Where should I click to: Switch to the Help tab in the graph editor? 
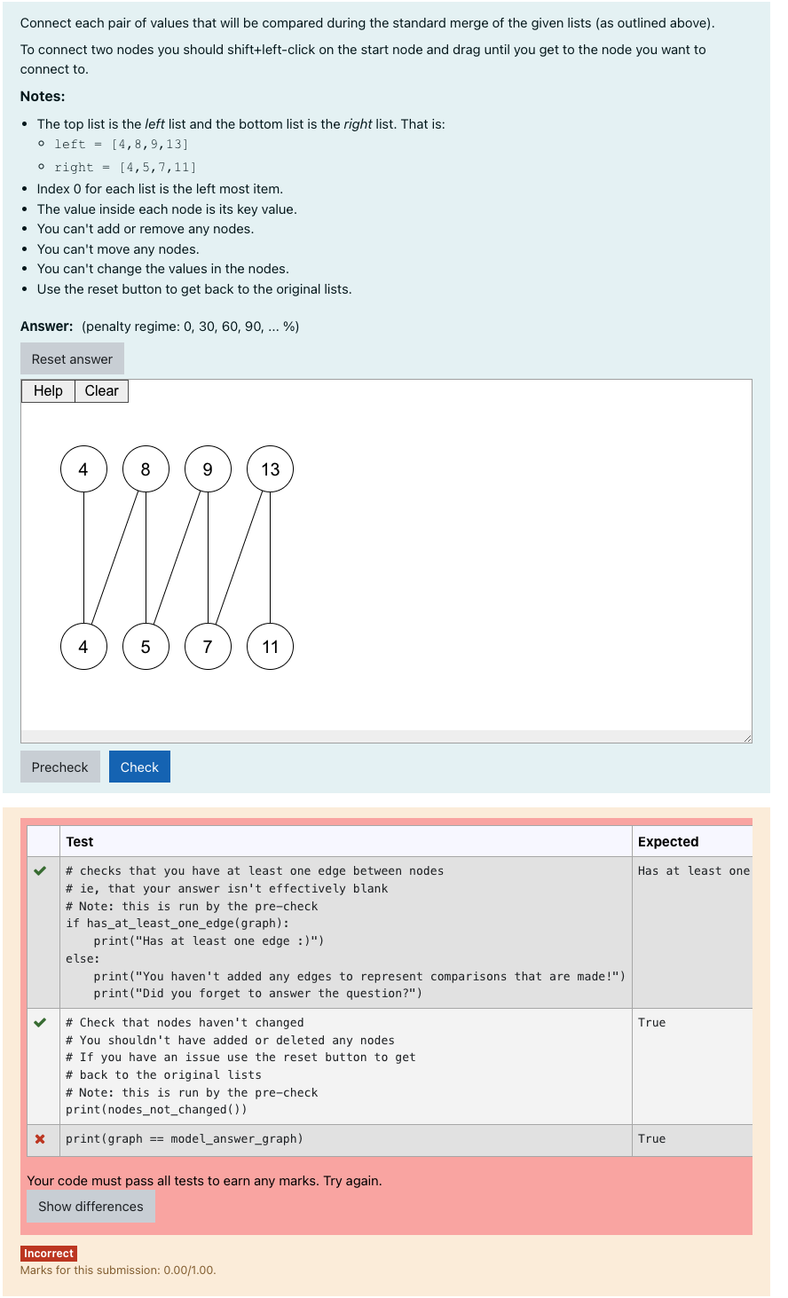tap(47, 390)
